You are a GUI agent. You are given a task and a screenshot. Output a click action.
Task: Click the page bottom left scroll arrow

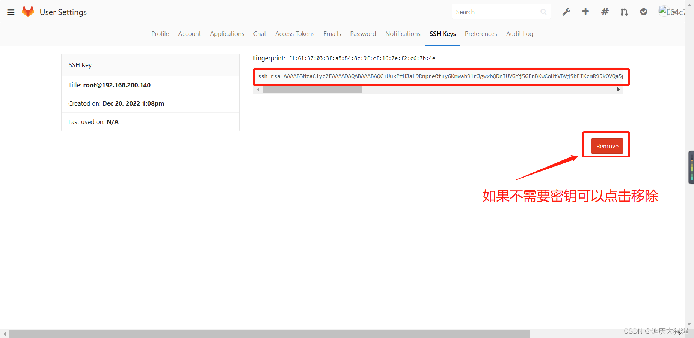tap(4, 334)
